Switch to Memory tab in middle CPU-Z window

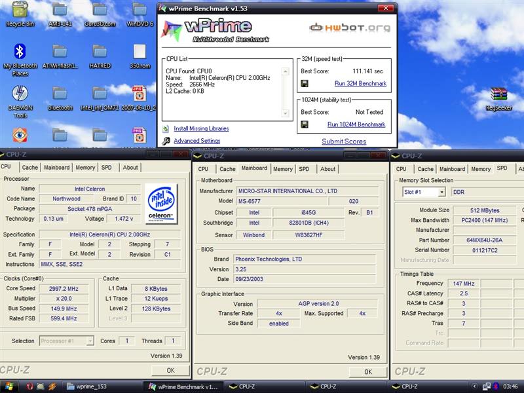(283, 169)
